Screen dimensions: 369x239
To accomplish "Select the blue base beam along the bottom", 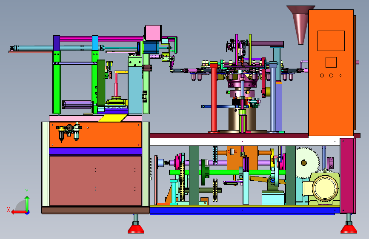I will [244, 211].
